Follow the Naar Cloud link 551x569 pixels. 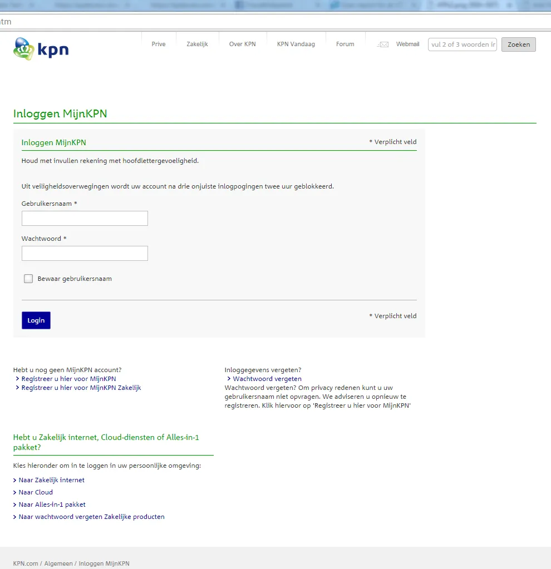coord(36,492)
